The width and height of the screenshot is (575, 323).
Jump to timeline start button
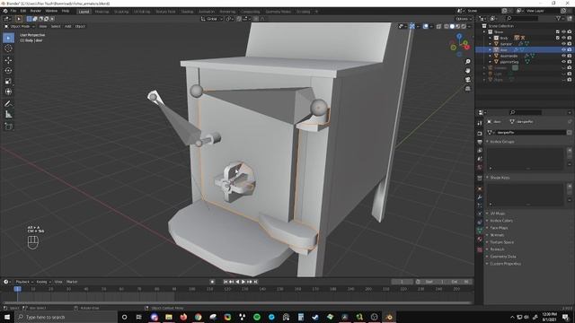coord(226,282)
